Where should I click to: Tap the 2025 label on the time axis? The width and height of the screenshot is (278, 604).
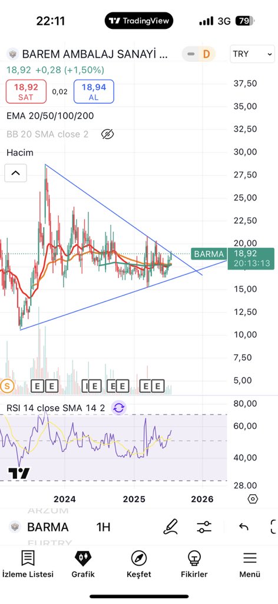(x=134, y=499)
